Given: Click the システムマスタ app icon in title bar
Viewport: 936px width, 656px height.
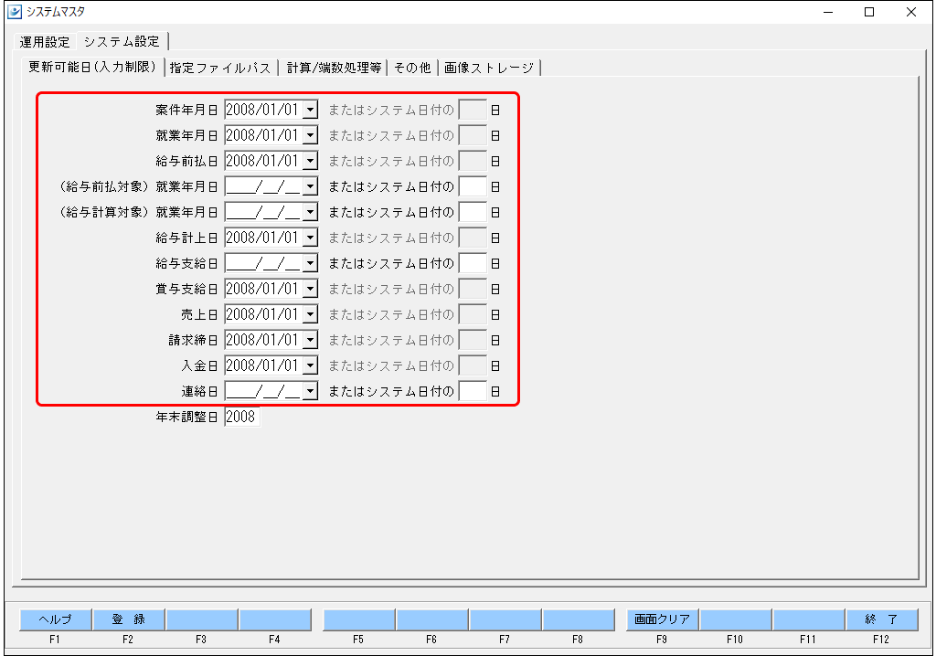Looking at the screenshot, I should pyautogui.click(x=15, y=12).
